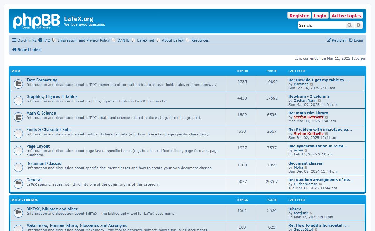This screenshot has height=231, width=375.
Task: Click the General forum icon
Action: click(18, 184)
